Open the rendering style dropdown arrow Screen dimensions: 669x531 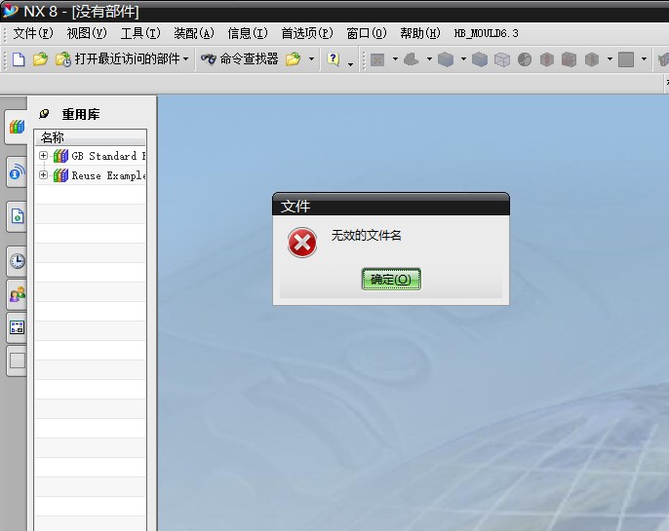coord(463,58)
